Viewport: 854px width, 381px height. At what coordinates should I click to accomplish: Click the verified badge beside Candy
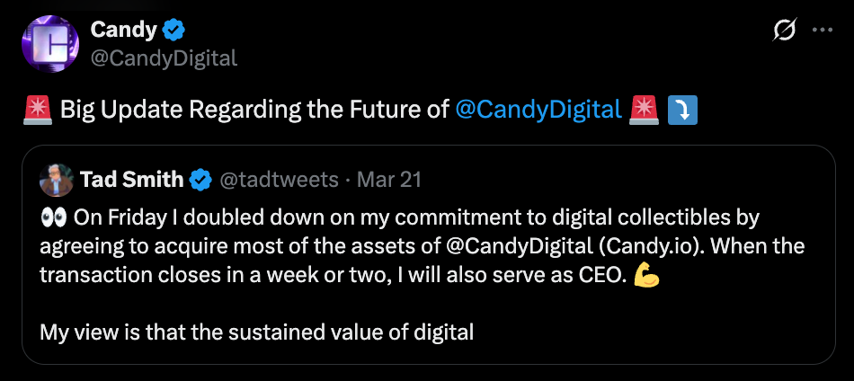(173, 31)
